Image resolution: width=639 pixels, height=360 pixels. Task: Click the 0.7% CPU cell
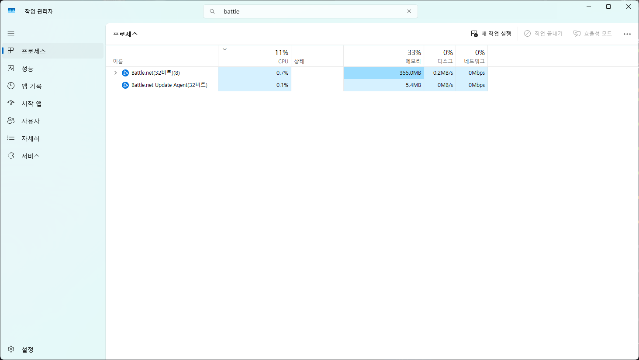point(255,73)
